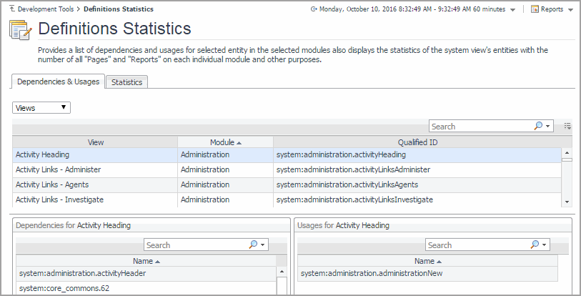Click the magnifier icon in views search

pos(538,127)
